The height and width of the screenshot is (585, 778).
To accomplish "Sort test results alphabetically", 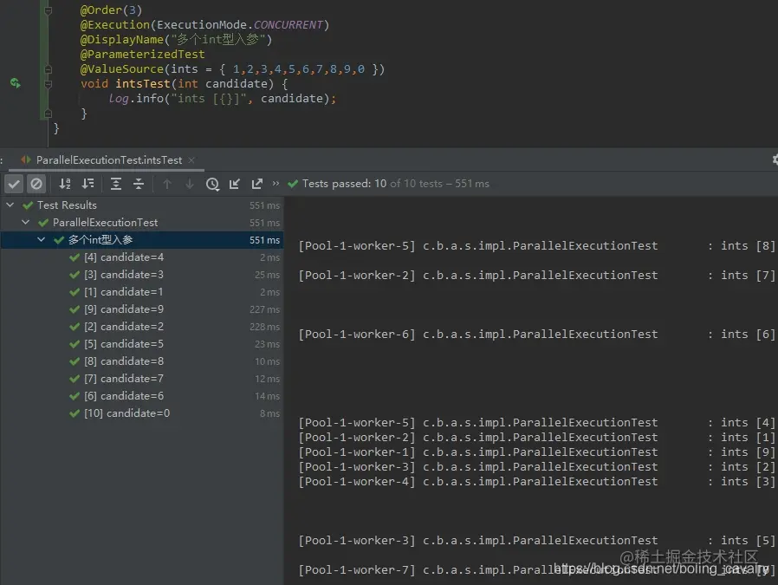I will pos(65,184).
